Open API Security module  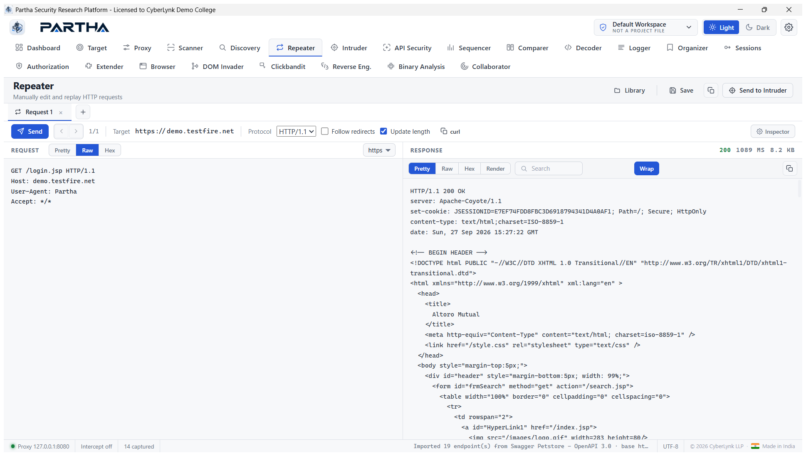point(407,48)
